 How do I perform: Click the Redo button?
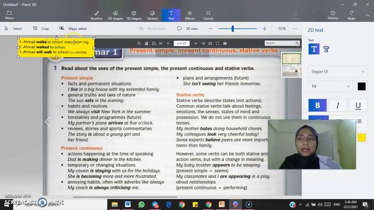tap(351, 15)
